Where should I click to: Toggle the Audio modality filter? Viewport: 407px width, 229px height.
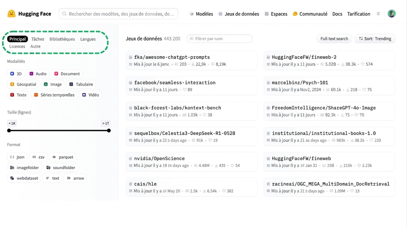point(38,74)
